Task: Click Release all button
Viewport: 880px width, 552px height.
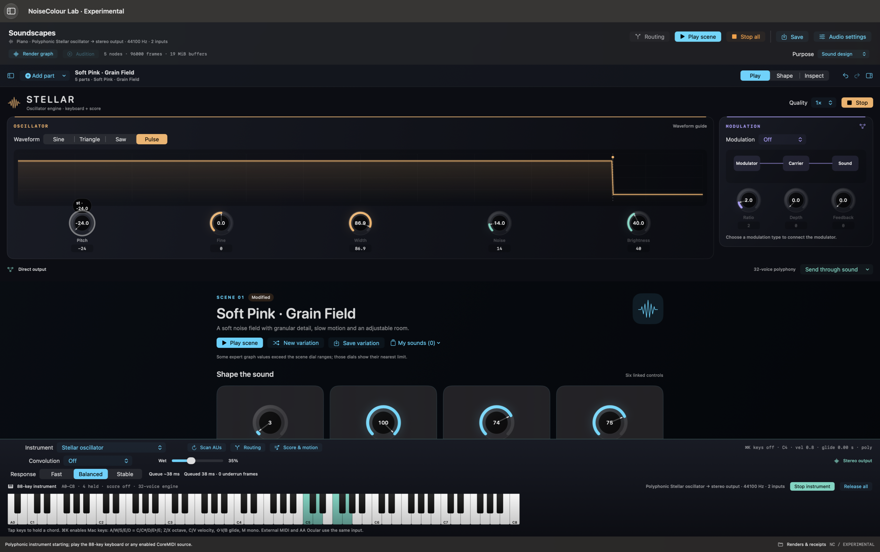Action: [x=856, y=486]
